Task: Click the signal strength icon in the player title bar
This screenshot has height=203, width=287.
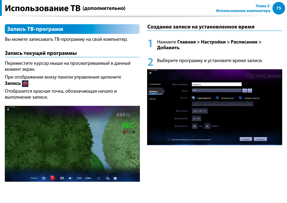Action: point(132,107)
